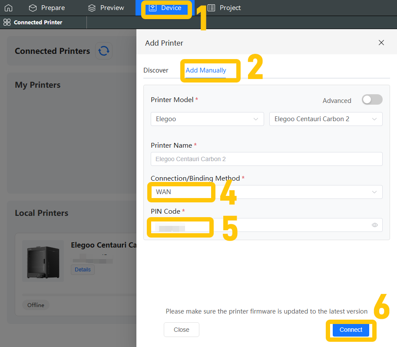
Task: Open the Home screen icon
Action: 8,8
